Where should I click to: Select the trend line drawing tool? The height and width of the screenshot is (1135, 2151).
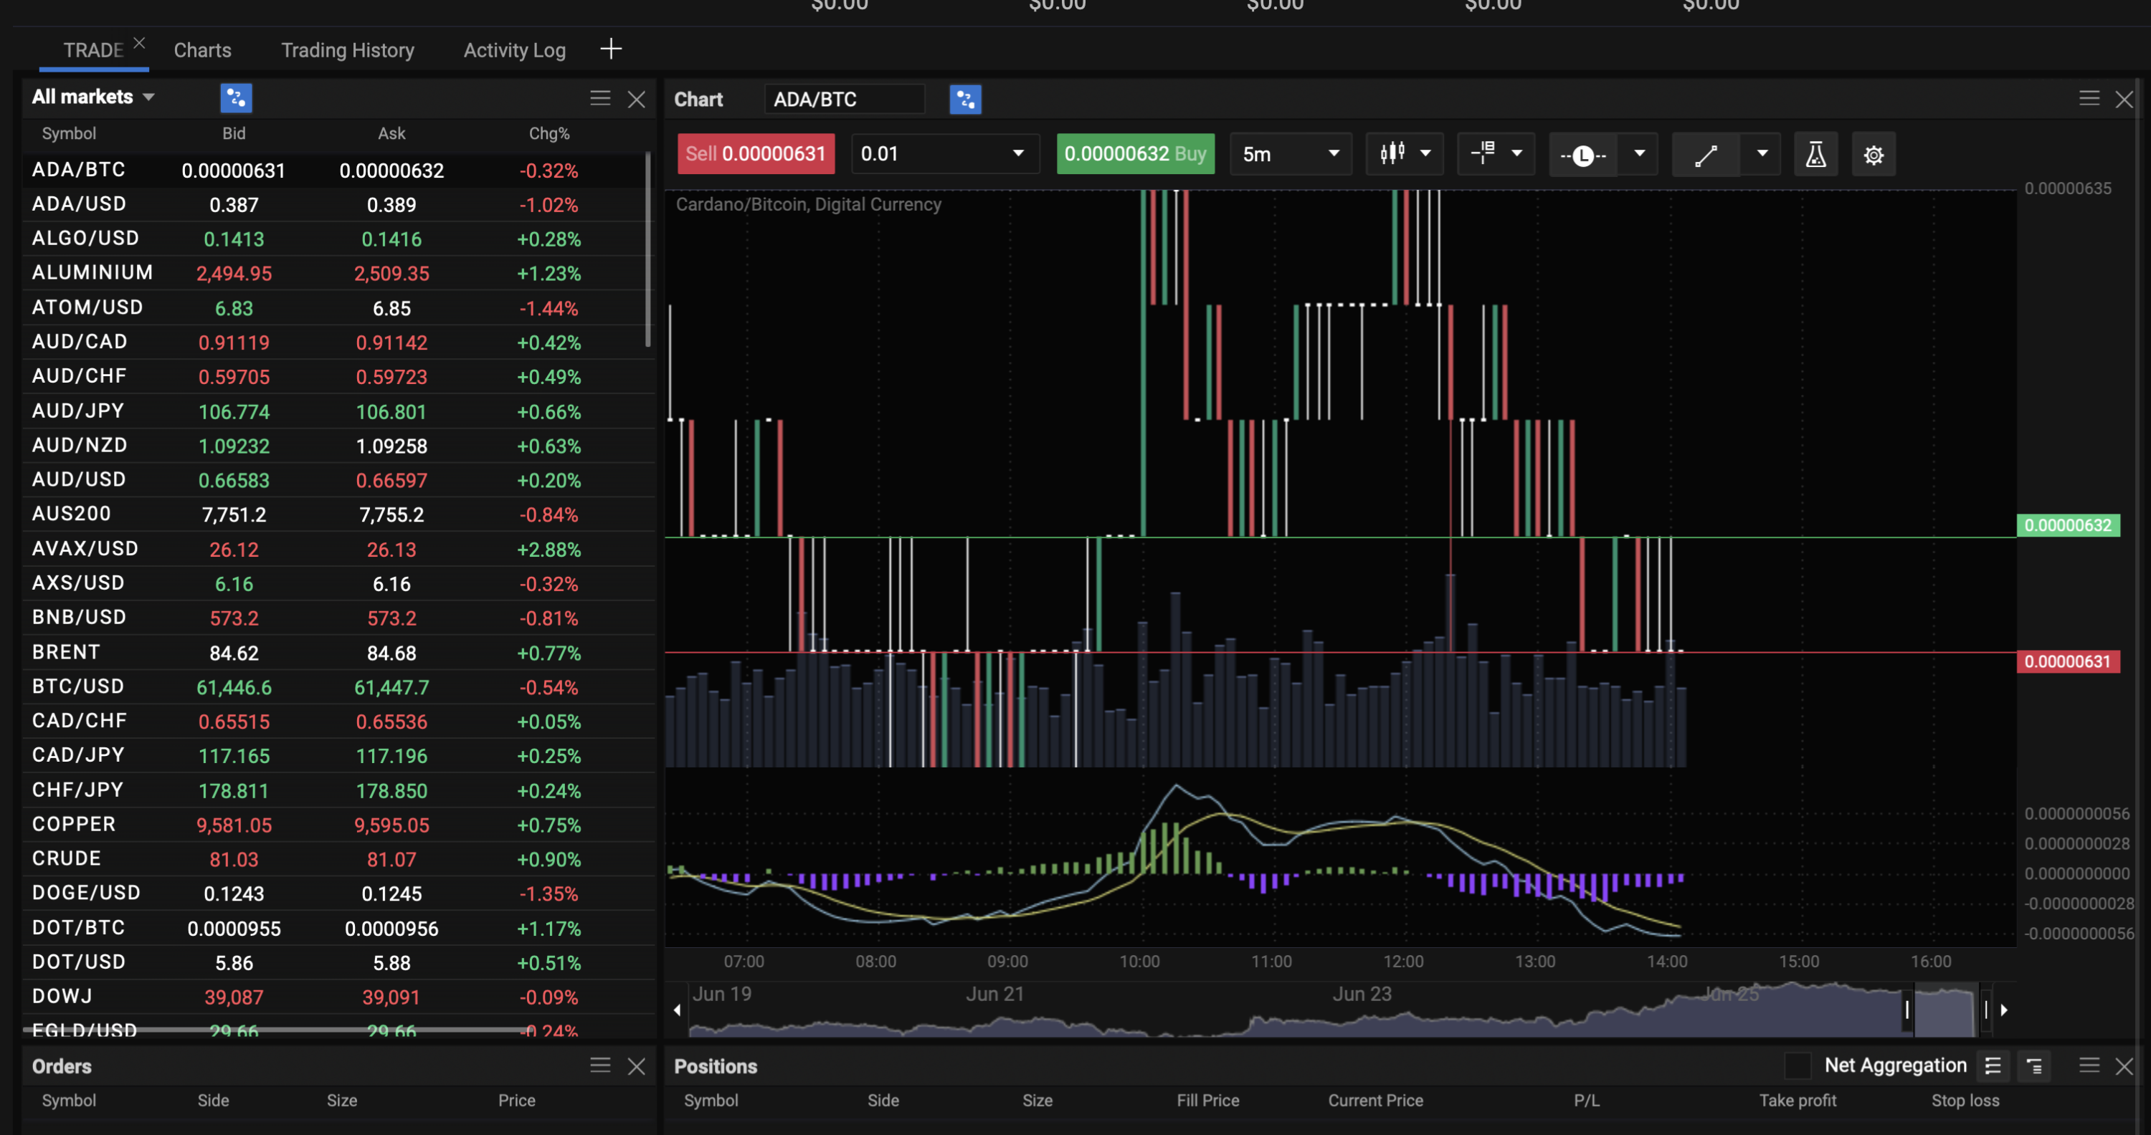click(x=1706, y=155)
